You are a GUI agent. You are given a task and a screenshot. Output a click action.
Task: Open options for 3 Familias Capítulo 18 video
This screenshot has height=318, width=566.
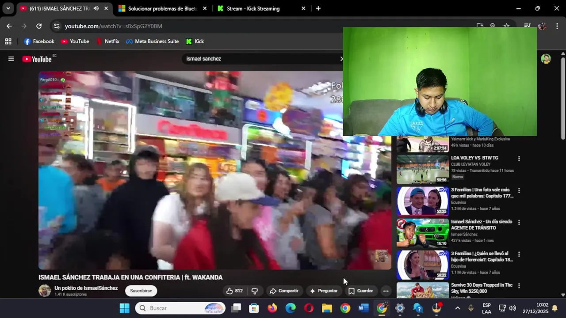(x=519, y=254)
